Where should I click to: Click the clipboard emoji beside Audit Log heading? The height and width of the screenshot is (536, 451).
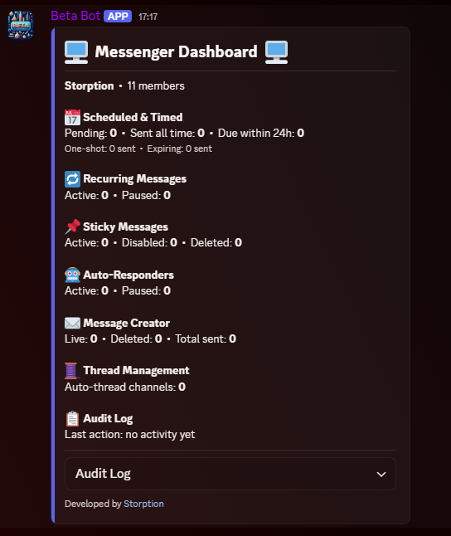coord(72,419)
